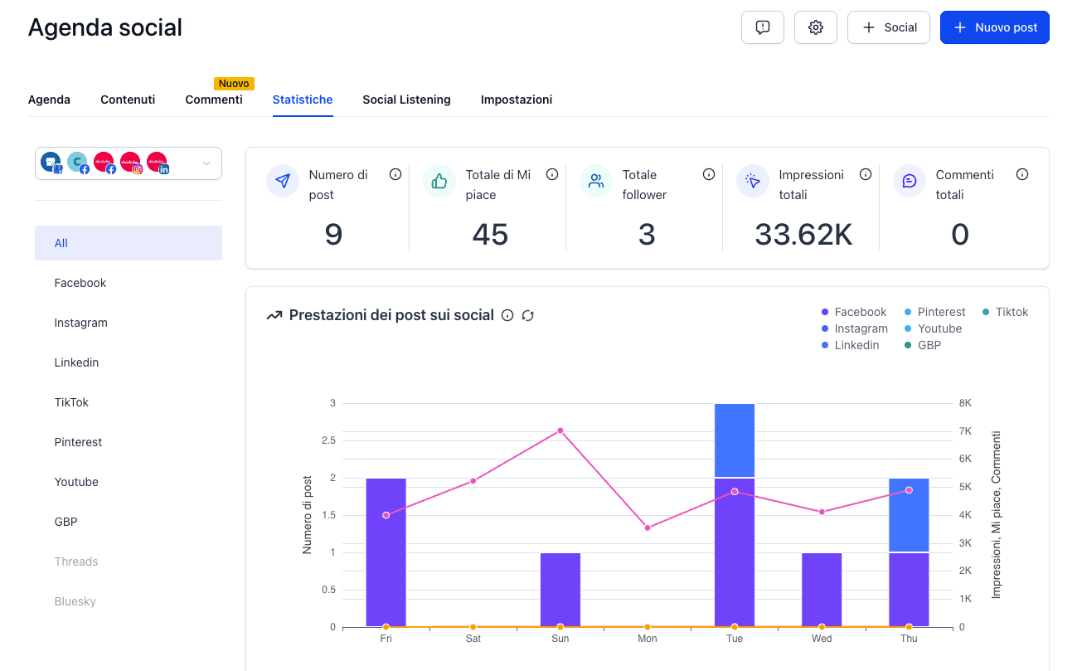Refresh the Prestazioni dei post chart
Screen dimensions: 1082x671
(527, 315)
